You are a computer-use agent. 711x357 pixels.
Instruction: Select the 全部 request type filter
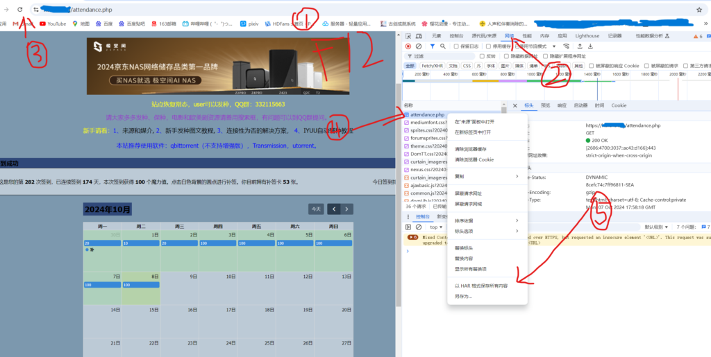click(410, 66)
